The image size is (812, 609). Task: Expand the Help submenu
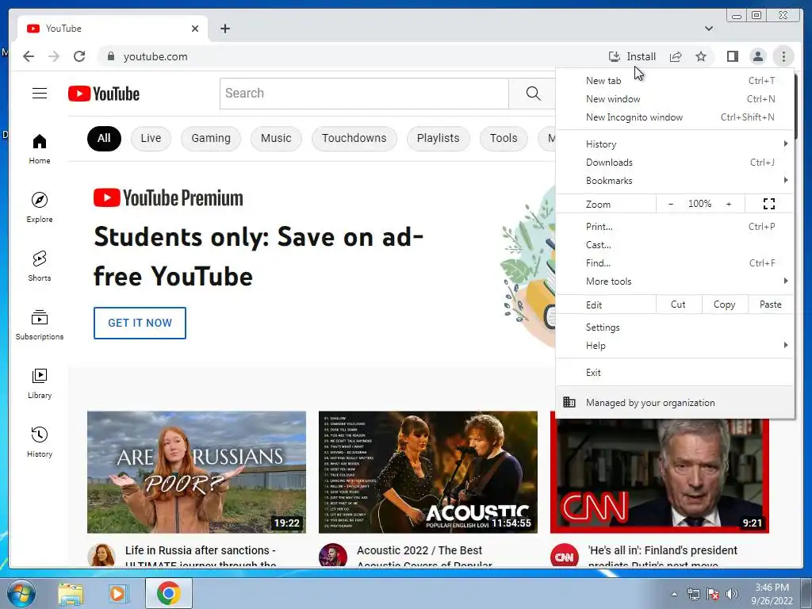675,346
